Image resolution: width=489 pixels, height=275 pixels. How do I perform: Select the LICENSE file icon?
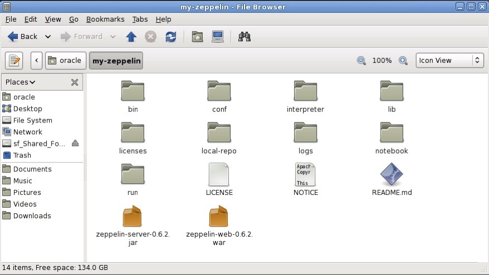tap(219, 174)
